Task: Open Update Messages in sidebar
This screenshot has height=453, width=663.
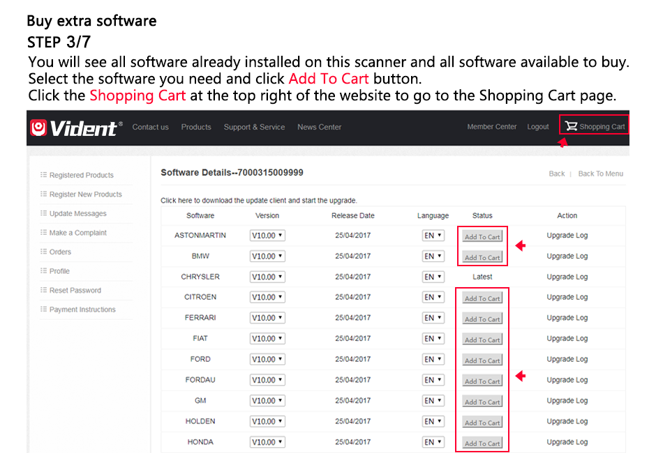Action: pos(77,214)
